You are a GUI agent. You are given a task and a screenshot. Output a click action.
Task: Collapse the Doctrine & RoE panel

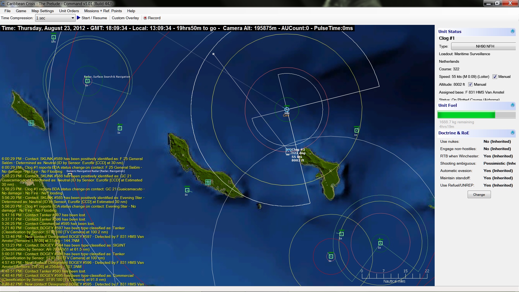coord(512,133)
